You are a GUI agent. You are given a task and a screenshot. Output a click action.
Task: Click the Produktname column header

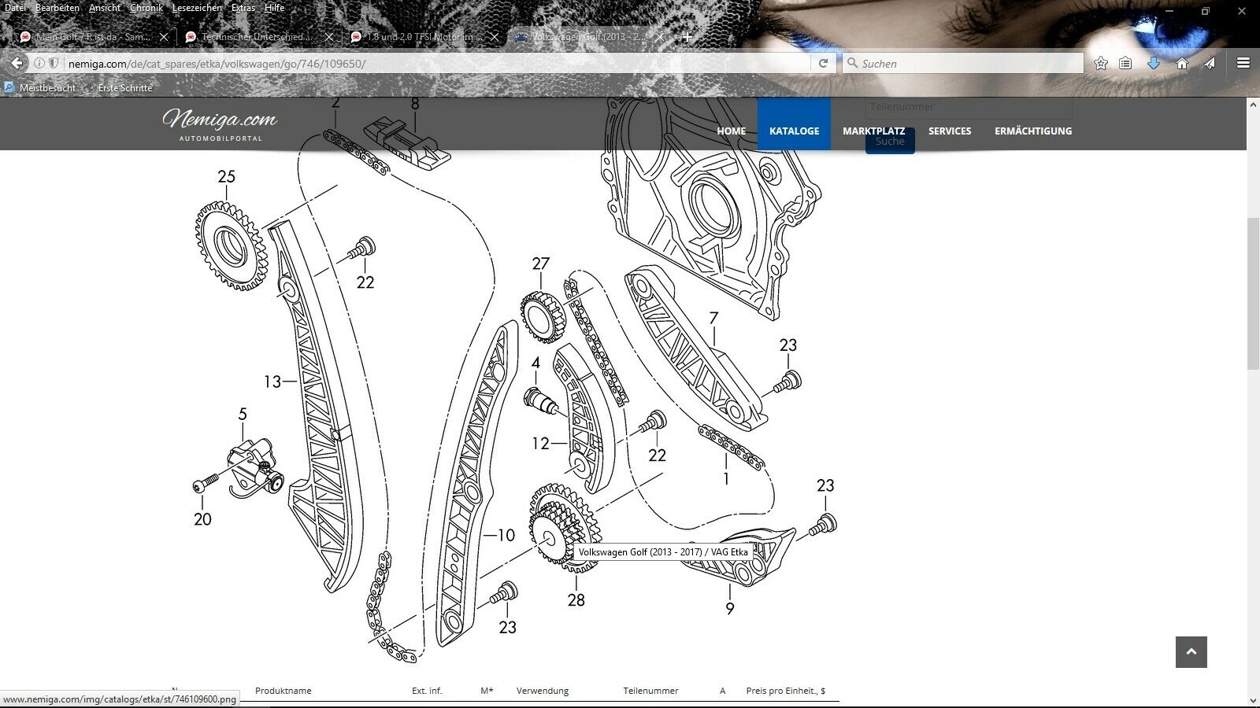click(x=283, y=691)
